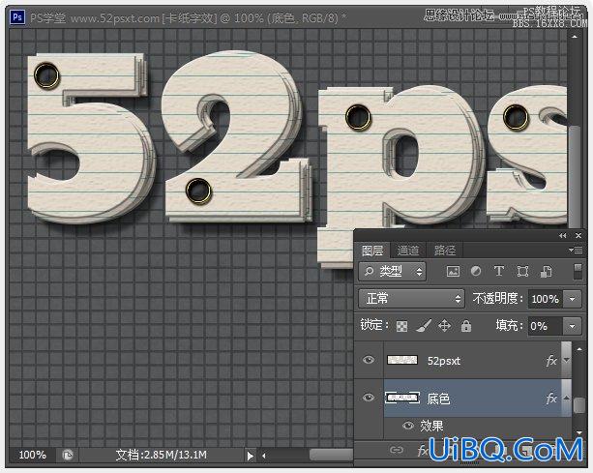
Task: Select the 底色 layer name
Action: tap(438, 399)
